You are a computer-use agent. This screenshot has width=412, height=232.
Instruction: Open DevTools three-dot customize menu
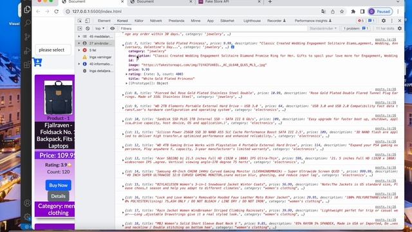point(392,21)
